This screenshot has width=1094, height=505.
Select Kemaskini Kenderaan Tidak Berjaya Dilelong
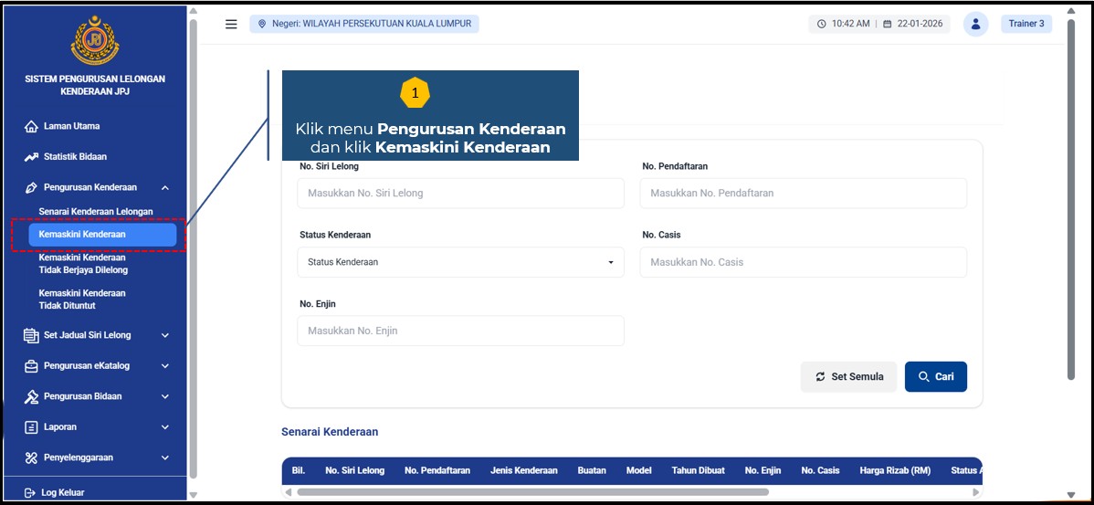pos(83,264)
